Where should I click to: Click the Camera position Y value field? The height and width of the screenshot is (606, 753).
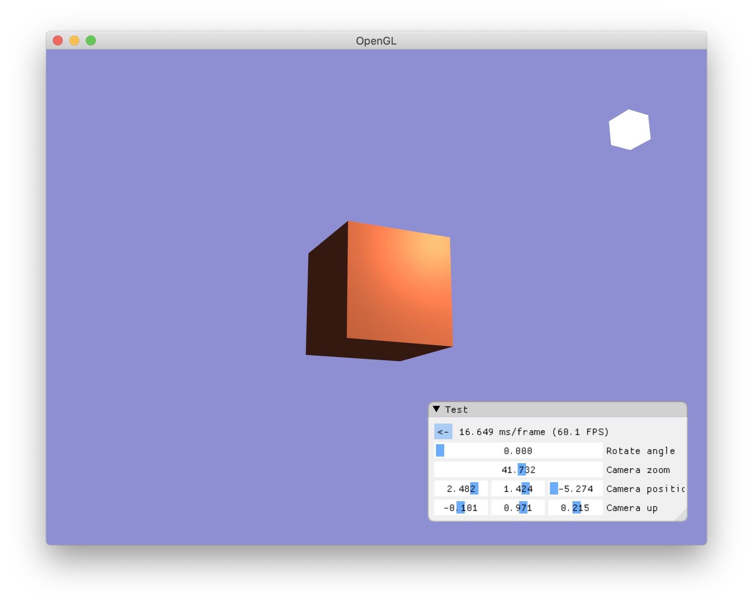click(x=518, y=488)
